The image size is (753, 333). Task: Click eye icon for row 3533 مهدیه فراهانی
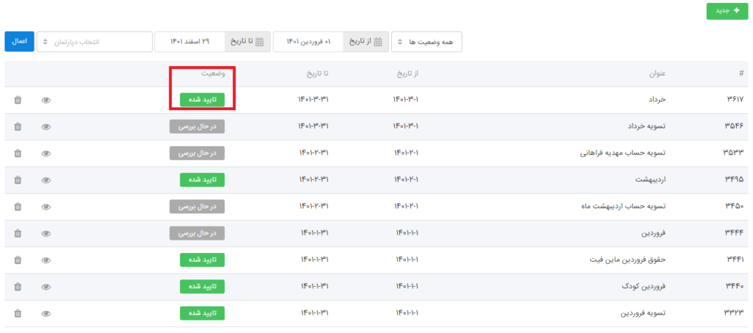pyautogui.click(x=46, y=153)
